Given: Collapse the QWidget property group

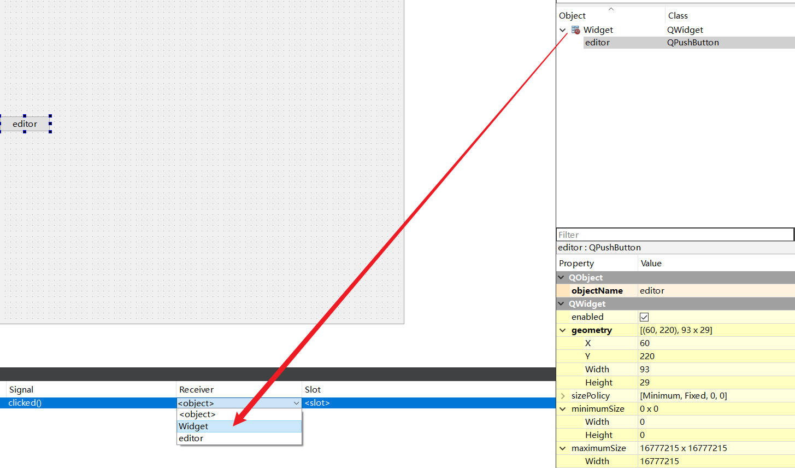Looking at the screenshot, I should click(561, 304).
